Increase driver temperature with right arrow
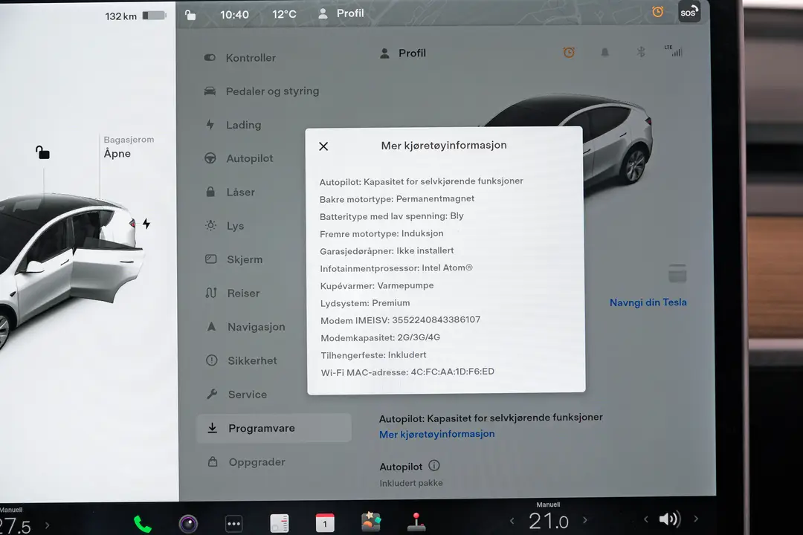Image resolution: width=803 pixels, height=535 pixels. [47, 525]
